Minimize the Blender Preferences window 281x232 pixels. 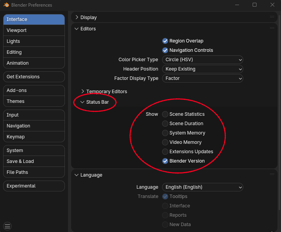click(x=237, y=5)
